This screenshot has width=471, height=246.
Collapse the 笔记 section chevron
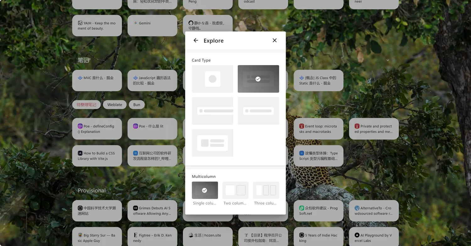[x=388, y=60]
